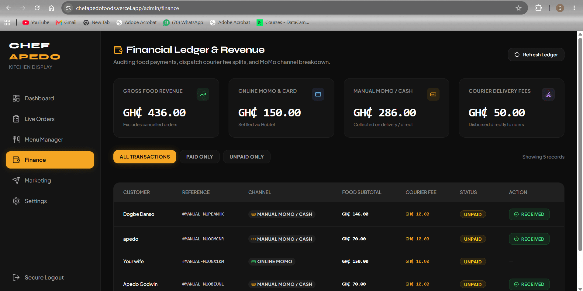Select the Finance sidebar item
This screenshot has height=291, width=583.
point(50,160)
